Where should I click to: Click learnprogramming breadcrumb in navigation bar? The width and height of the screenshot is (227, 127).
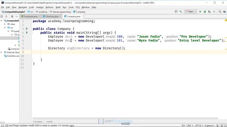click(x=60, y=12)
